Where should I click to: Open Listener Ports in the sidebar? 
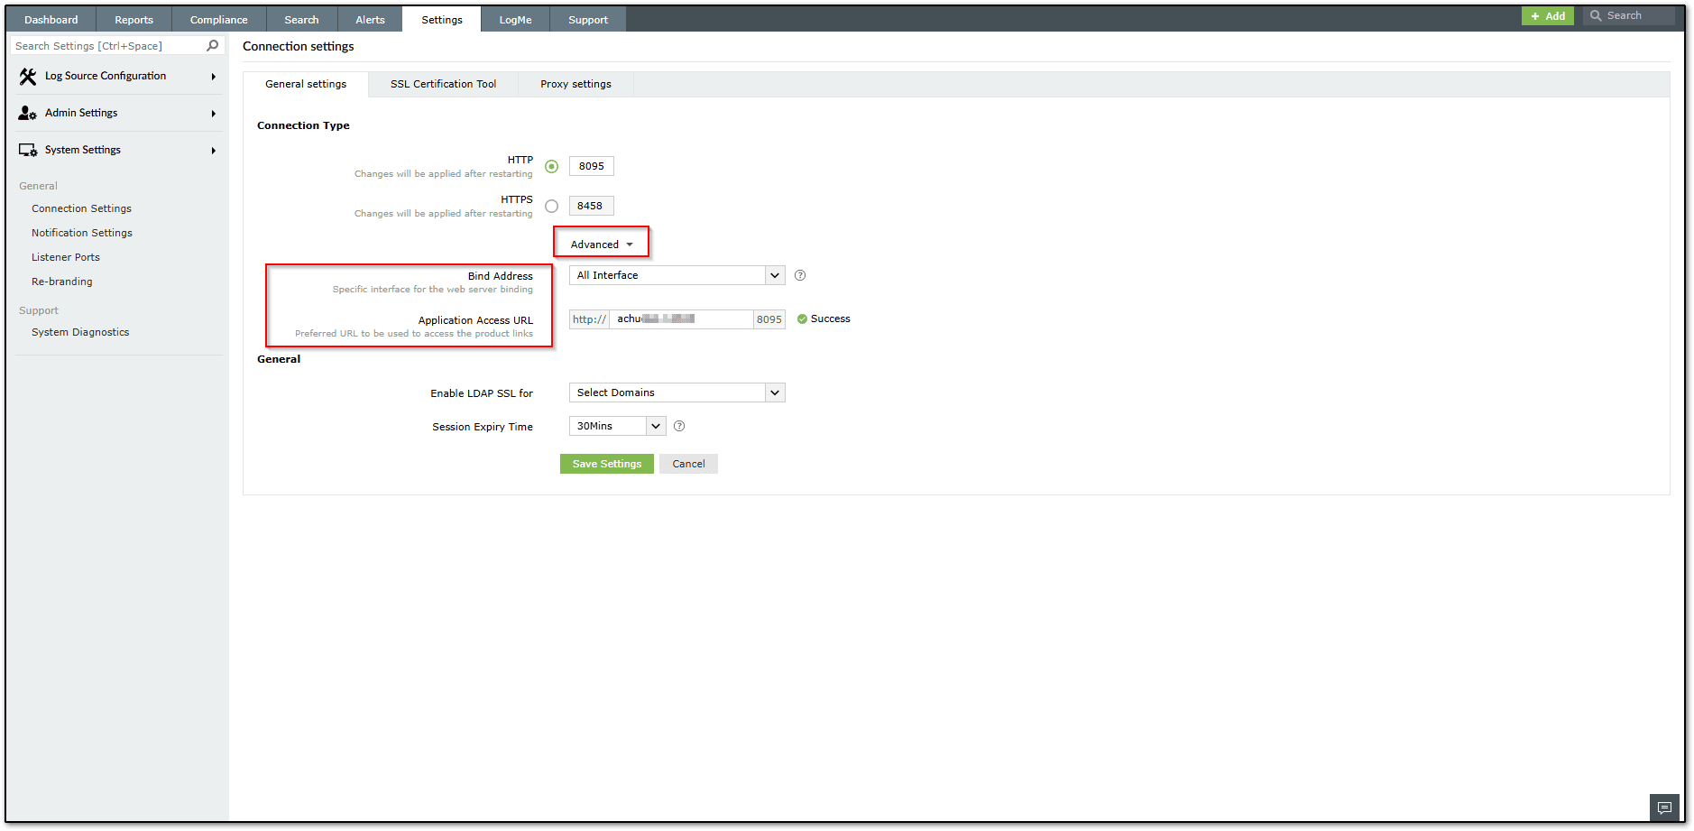coord(66,257)
